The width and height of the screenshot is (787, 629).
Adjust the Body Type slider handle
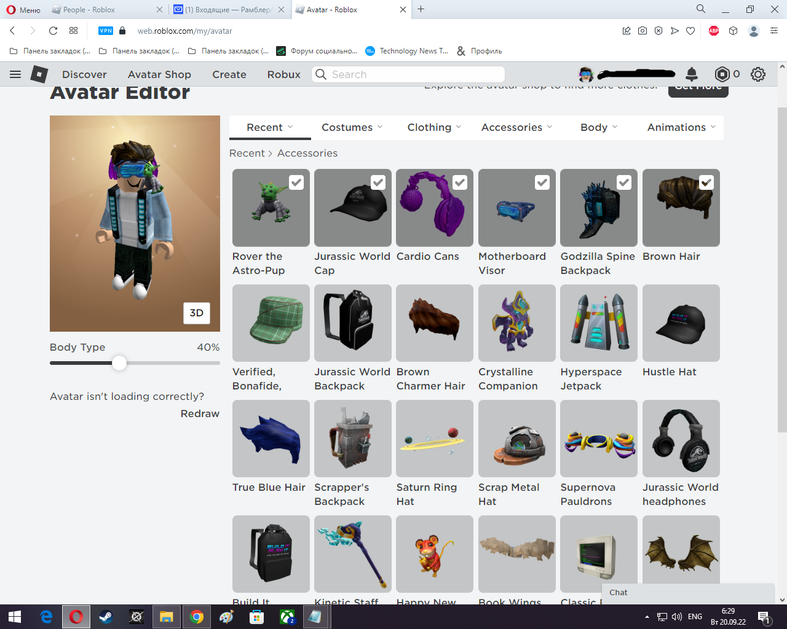(119, 363)
